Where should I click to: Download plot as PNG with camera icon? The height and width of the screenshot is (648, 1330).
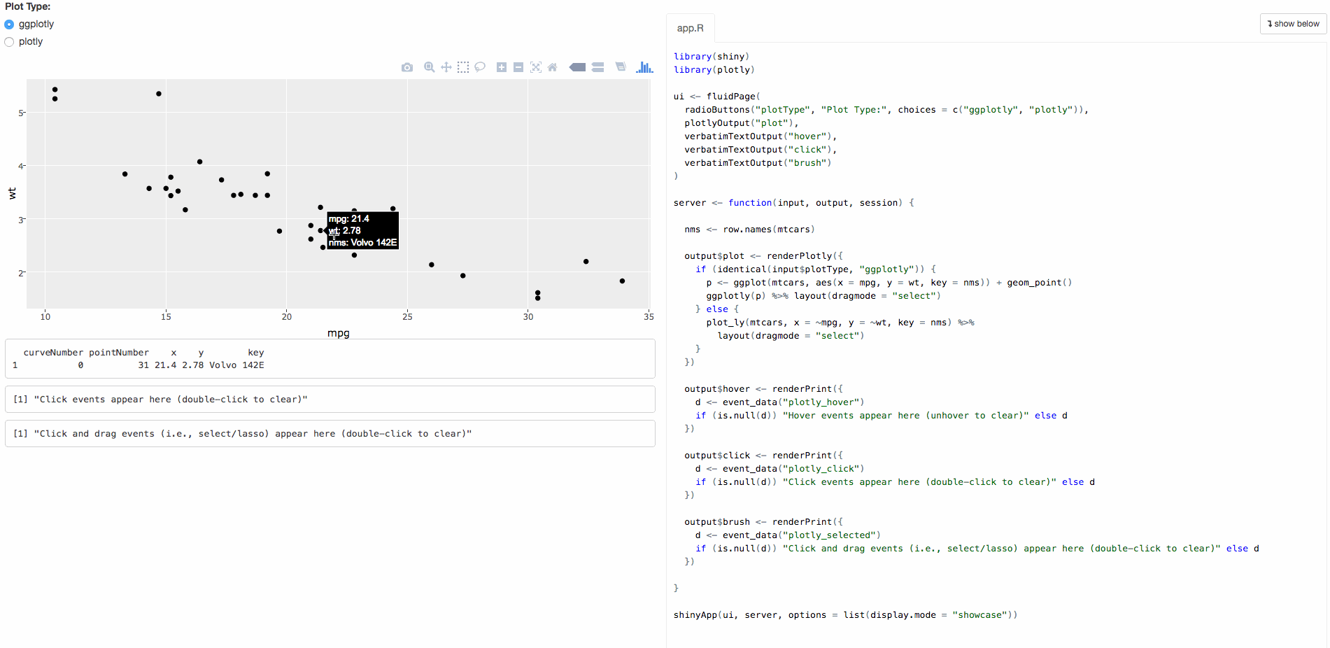(407, 67)
